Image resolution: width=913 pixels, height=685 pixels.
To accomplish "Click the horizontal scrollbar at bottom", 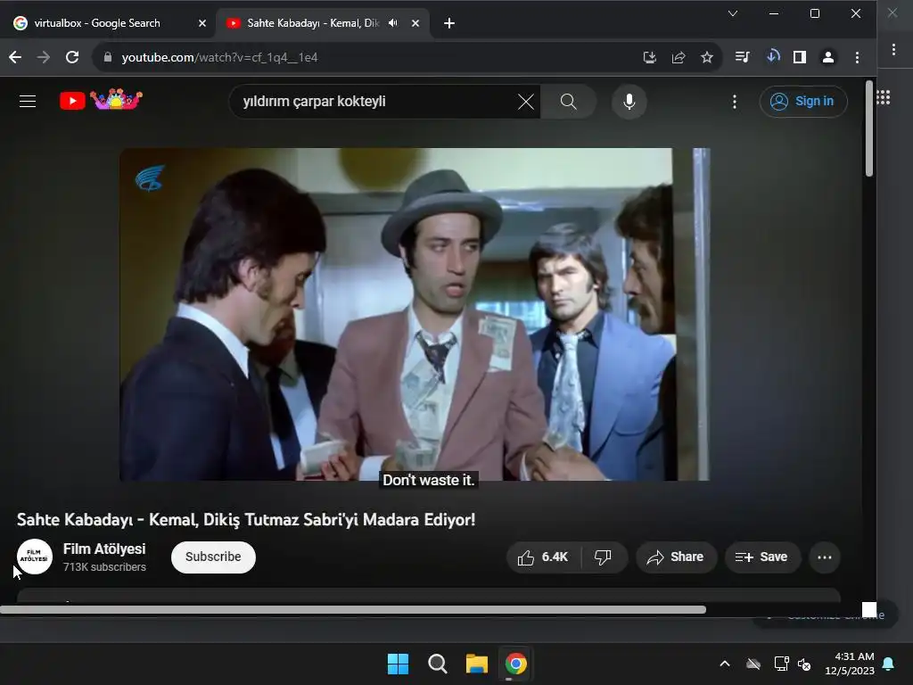I will 353,610.
